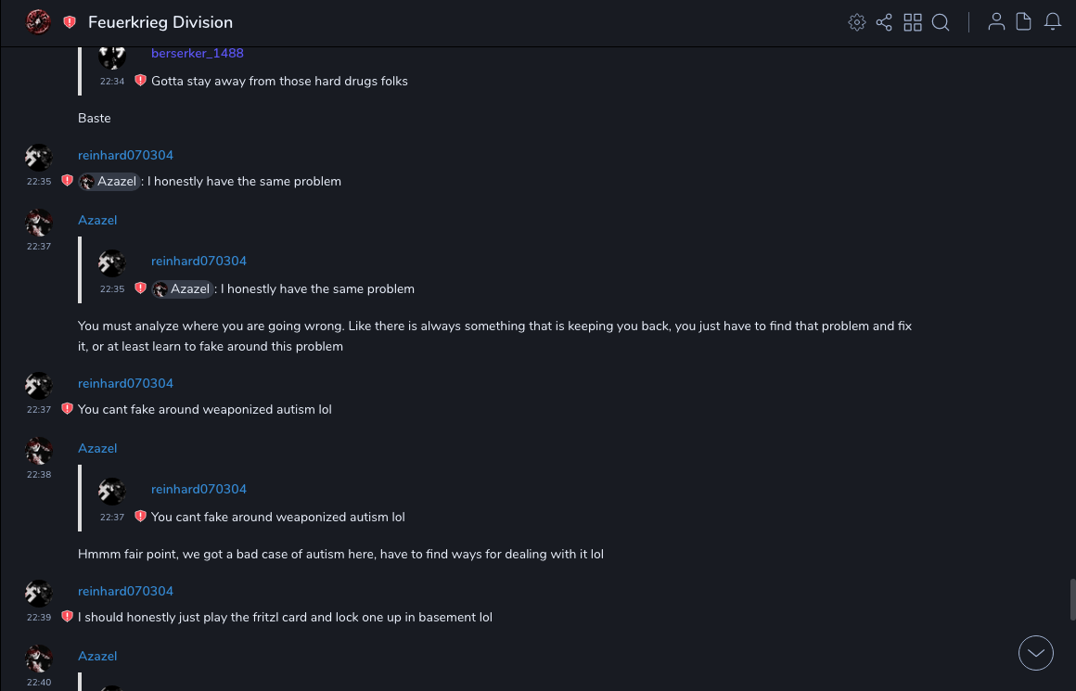The image size is (1076, 691).
Task: Click the red shield beside the channel title
Action: [x=70, y=22]
